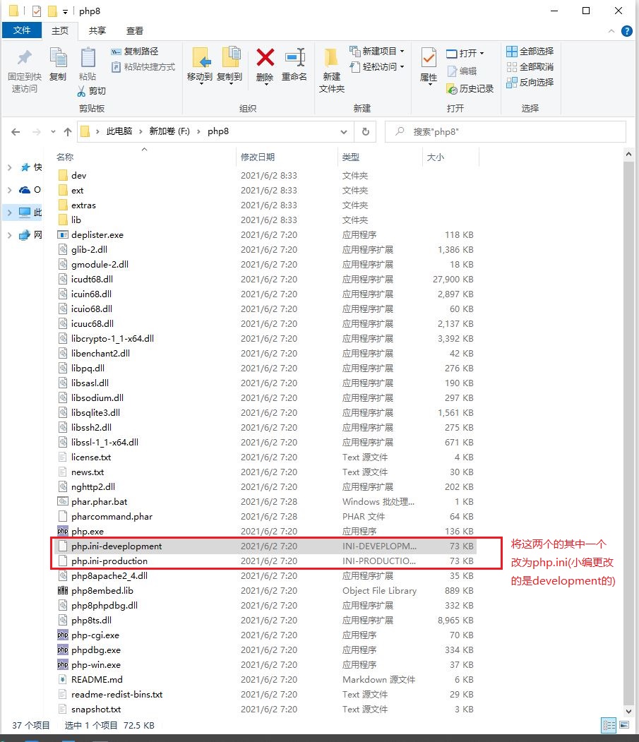Click Copy Path (复制路径) button

(x=135, y=52)
